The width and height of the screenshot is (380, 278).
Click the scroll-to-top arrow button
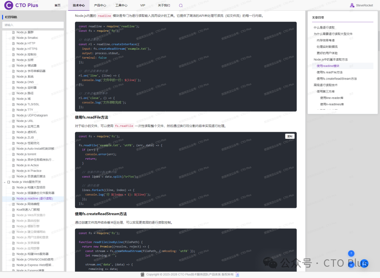pos(351,253)
